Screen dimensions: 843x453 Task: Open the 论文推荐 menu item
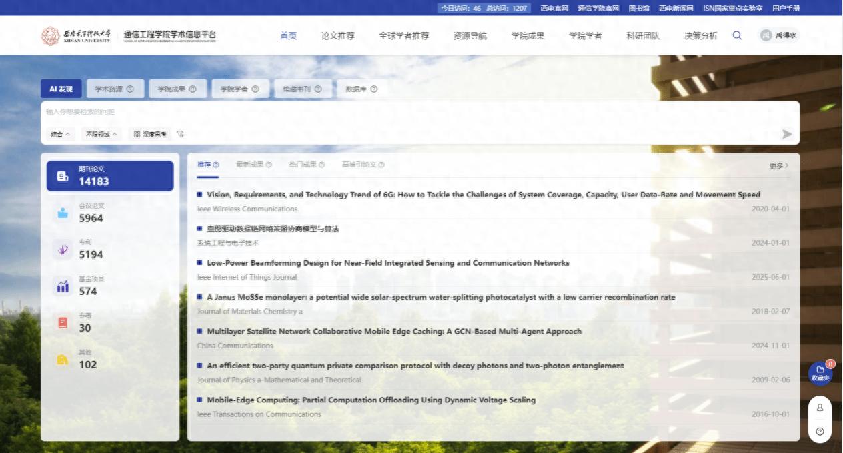click(x=339, y=35)
